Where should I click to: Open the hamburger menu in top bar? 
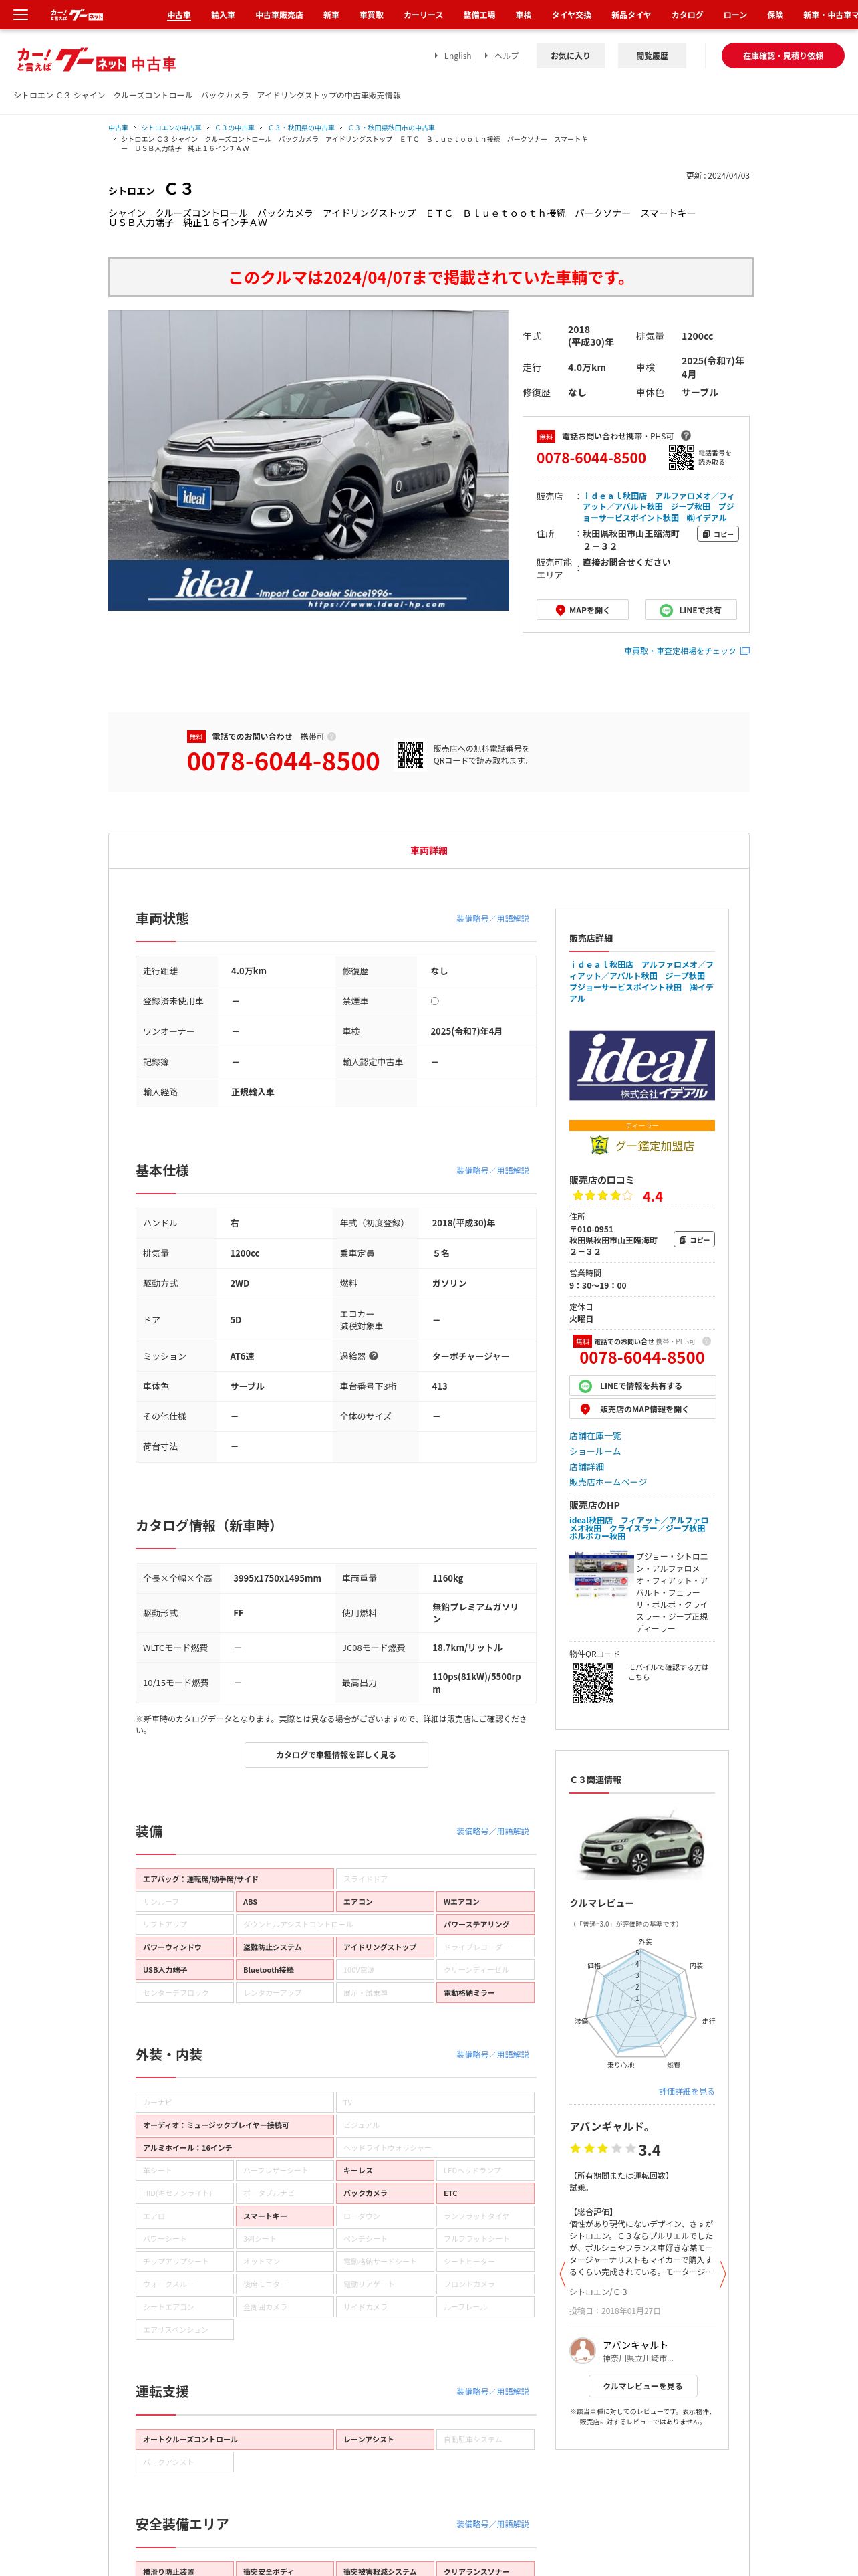(x=20, y=15)
